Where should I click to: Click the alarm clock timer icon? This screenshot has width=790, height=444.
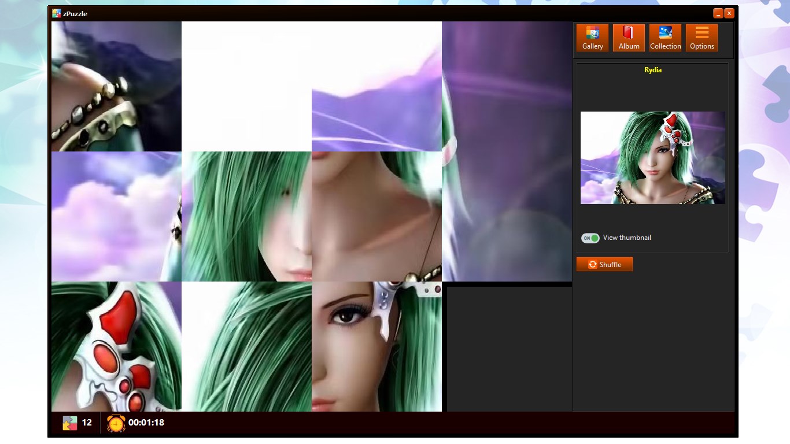tap(116, 423)
